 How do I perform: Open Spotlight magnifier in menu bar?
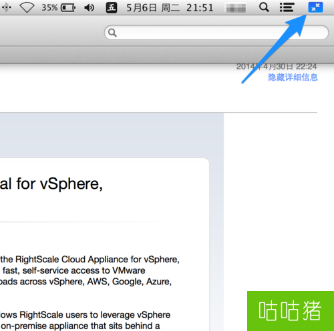coord(264,7)
